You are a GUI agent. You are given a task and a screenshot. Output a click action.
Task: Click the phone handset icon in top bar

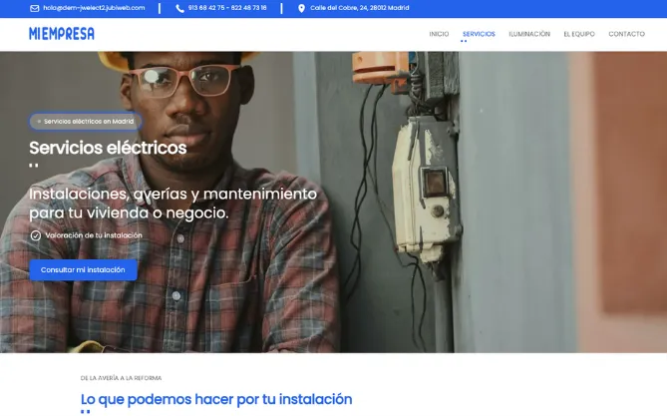(179, 8)
